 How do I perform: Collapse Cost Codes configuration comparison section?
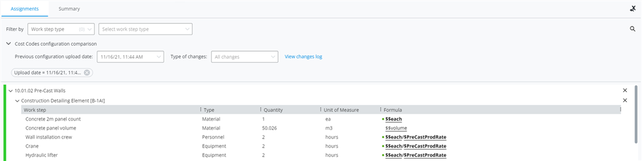click(9, 44)
